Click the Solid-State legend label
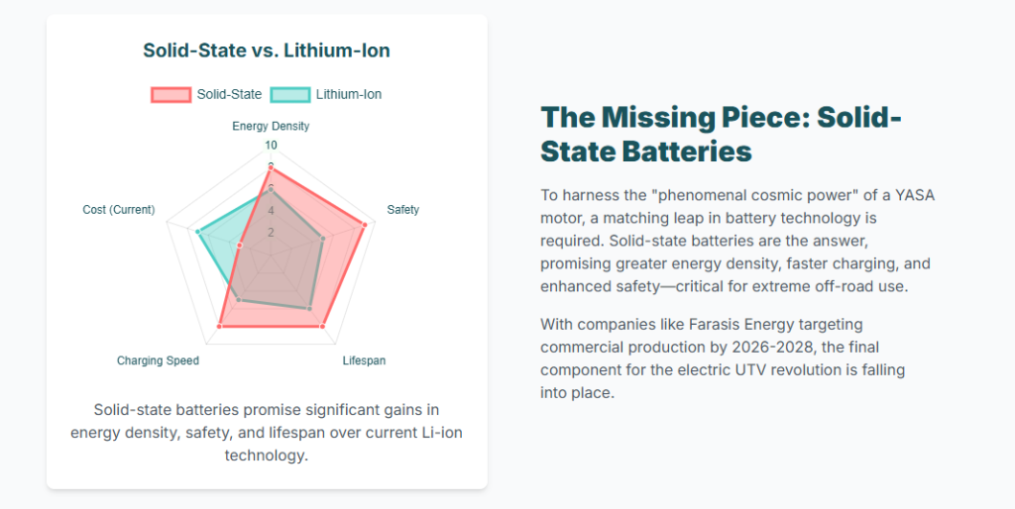Image resolution: width=1015 pixels, height=509 pixels. (x=229, y=94)
